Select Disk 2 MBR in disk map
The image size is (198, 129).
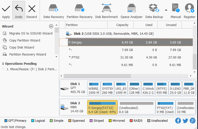tap(73, 107)
